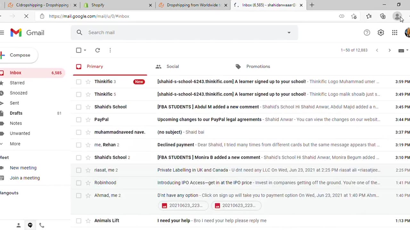Select the first Thinkific email checkbox
The image size is (410, 230).
tap(78, 82)
